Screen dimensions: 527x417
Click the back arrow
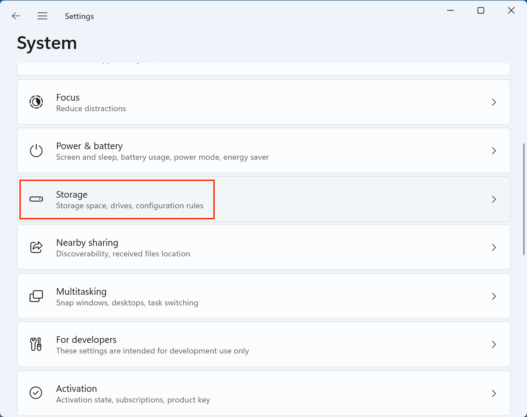(x=16, y=16)
